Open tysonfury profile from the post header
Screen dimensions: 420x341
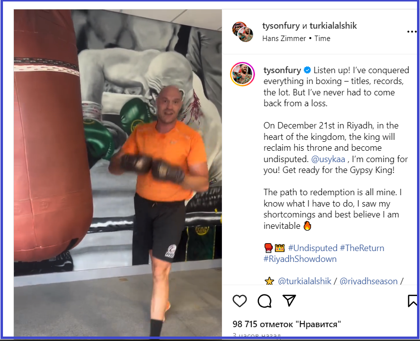pos(281,26)
